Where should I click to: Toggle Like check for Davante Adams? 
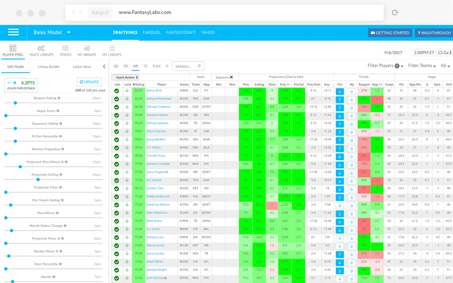(116, 115)
